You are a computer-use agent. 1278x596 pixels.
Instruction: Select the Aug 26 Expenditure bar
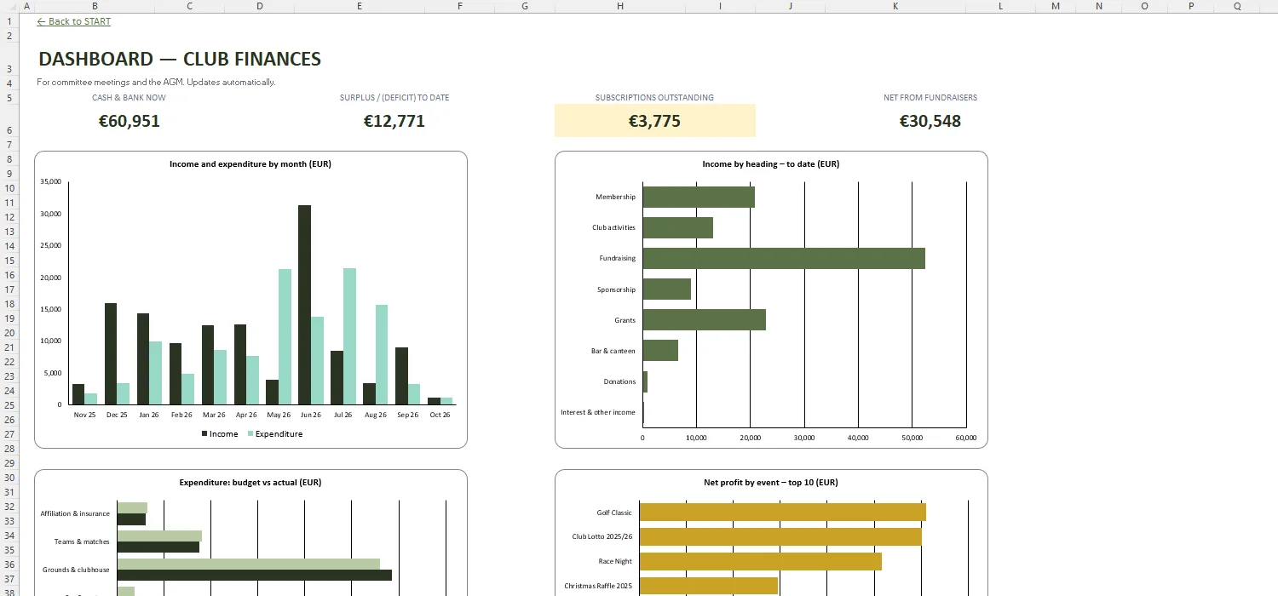pos(382,354)
